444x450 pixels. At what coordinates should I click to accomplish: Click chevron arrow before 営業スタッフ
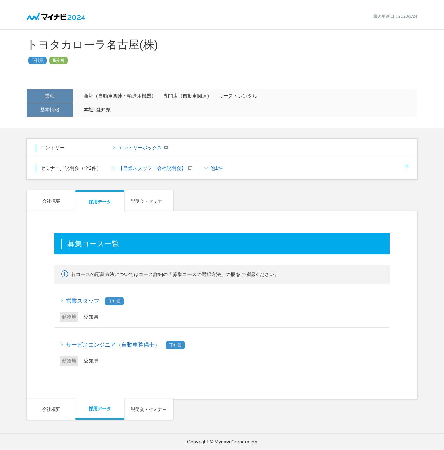tap(62, 300)
